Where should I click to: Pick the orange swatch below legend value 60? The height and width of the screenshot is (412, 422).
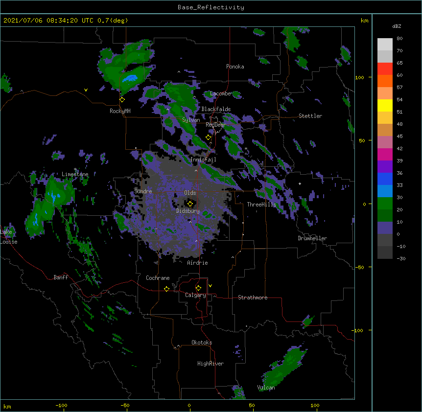(385, 81)
